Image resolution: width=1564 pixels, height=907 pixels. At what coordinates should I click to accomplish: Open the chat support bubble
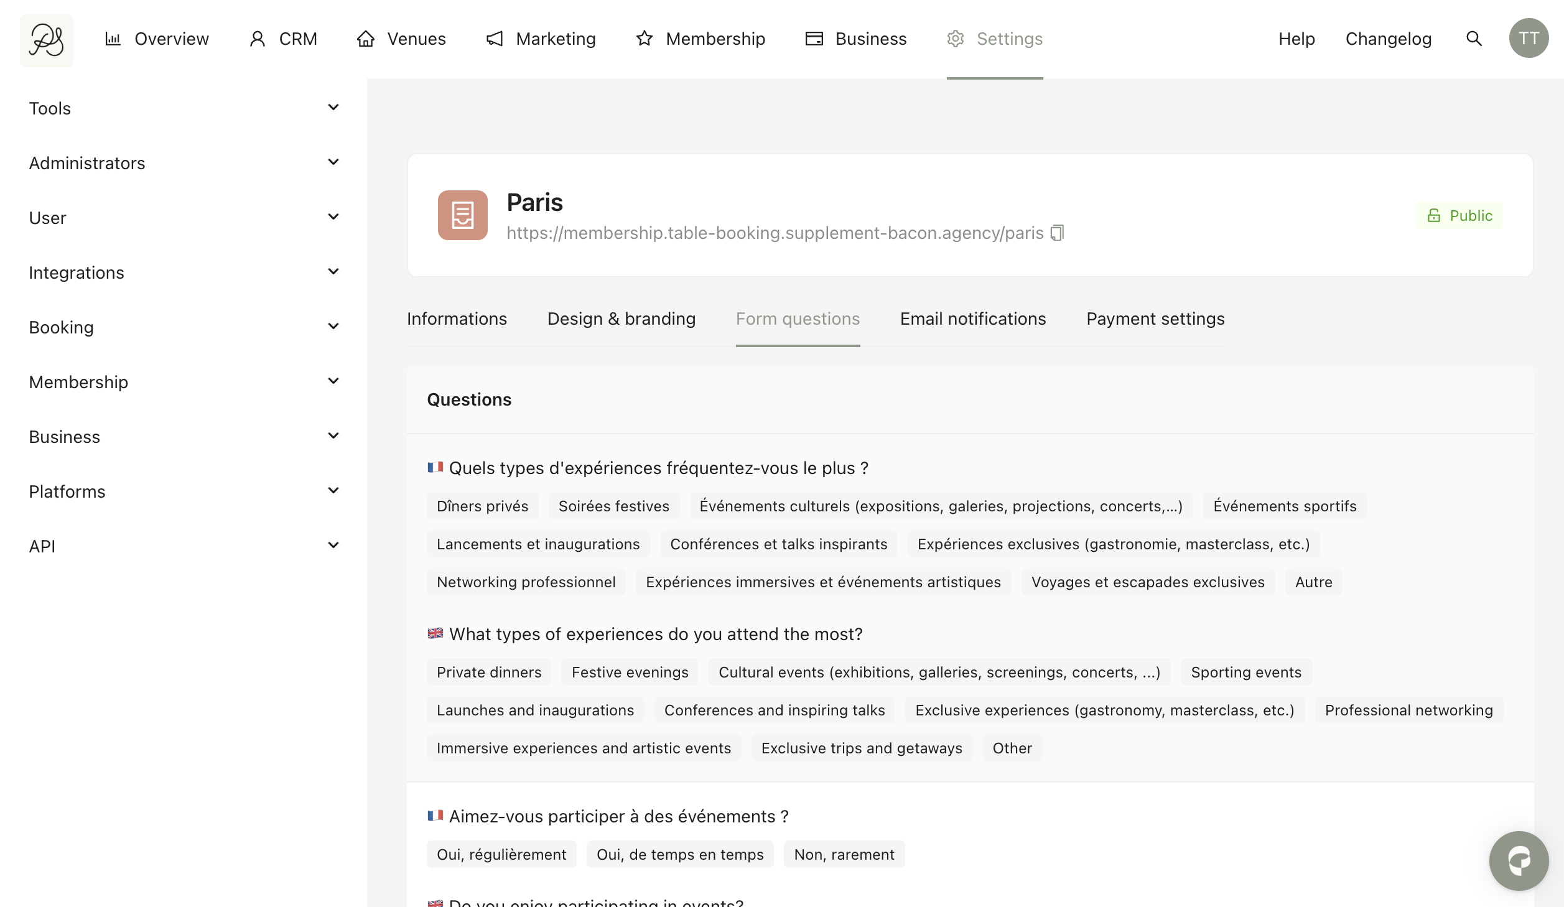coord(1518,860)
